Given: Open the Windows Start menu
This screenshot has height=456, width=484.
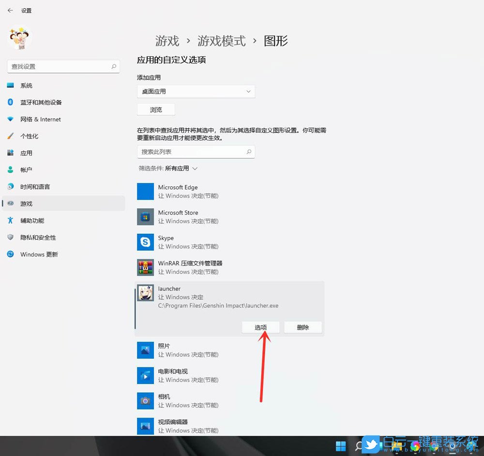Looking at the screenshot, I should (x=341, y=445).
